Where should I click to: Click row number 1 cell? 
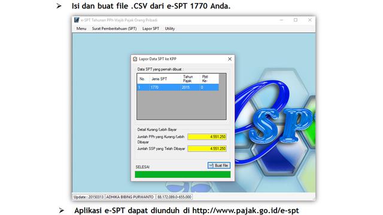143,87
